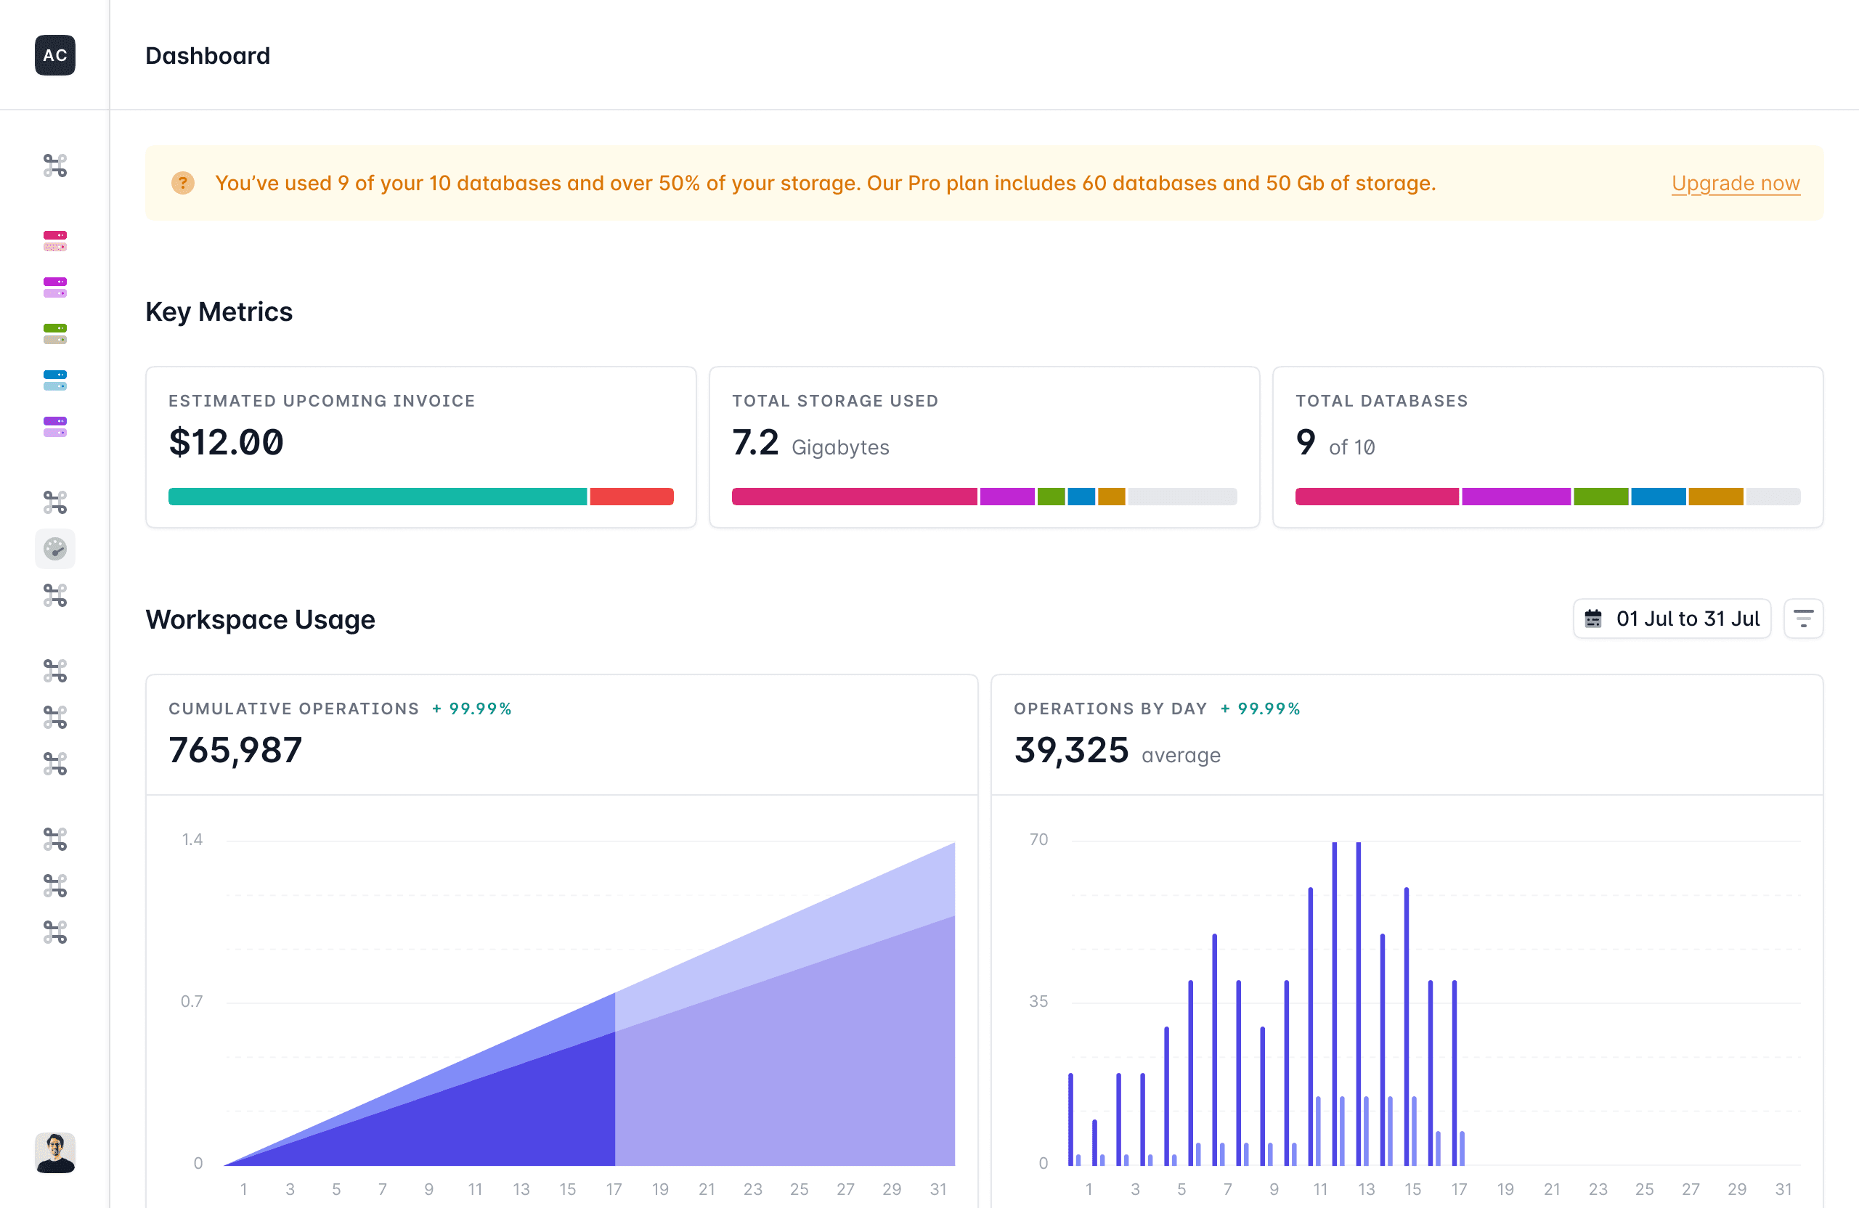The height and width of the screenshot is (1208, 1859).
Task: Click the dashboard gauge sidebar icon
Action: 54,549
